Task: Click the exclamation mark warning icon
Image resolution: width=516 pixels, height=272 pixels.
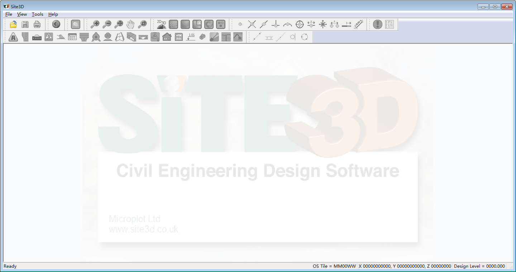Action: [x=378, y=24]
